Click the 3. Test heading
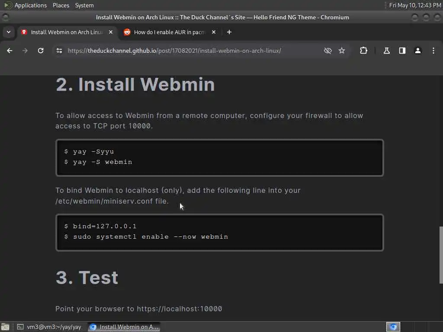The image size is (443, 332). coord(87,277)
